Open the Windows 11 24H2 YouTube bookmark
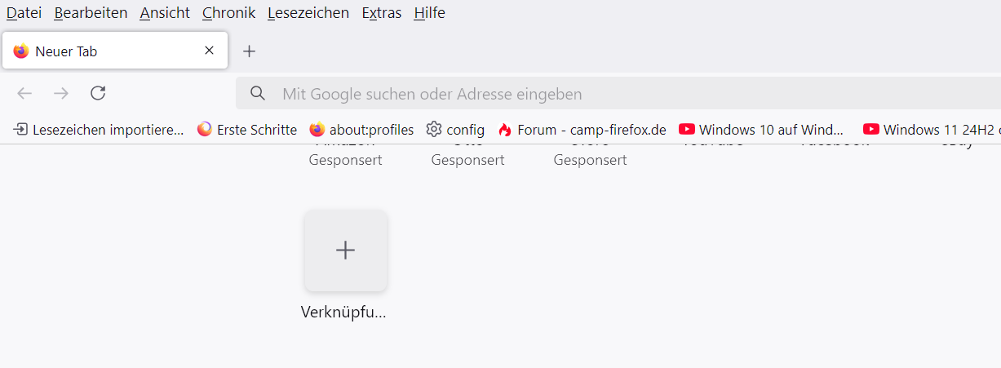This screenshot has width=1001, height=368. (x=932, y=129)
